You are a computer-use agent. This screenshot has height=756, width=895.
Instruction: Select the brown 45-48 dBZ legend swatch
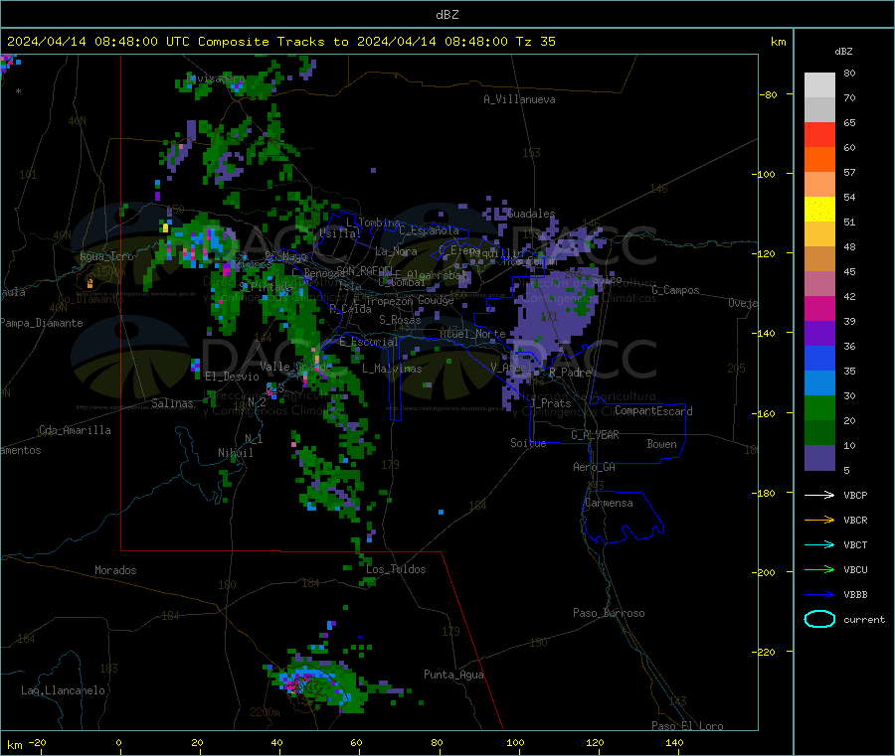(x=819, y=259)
